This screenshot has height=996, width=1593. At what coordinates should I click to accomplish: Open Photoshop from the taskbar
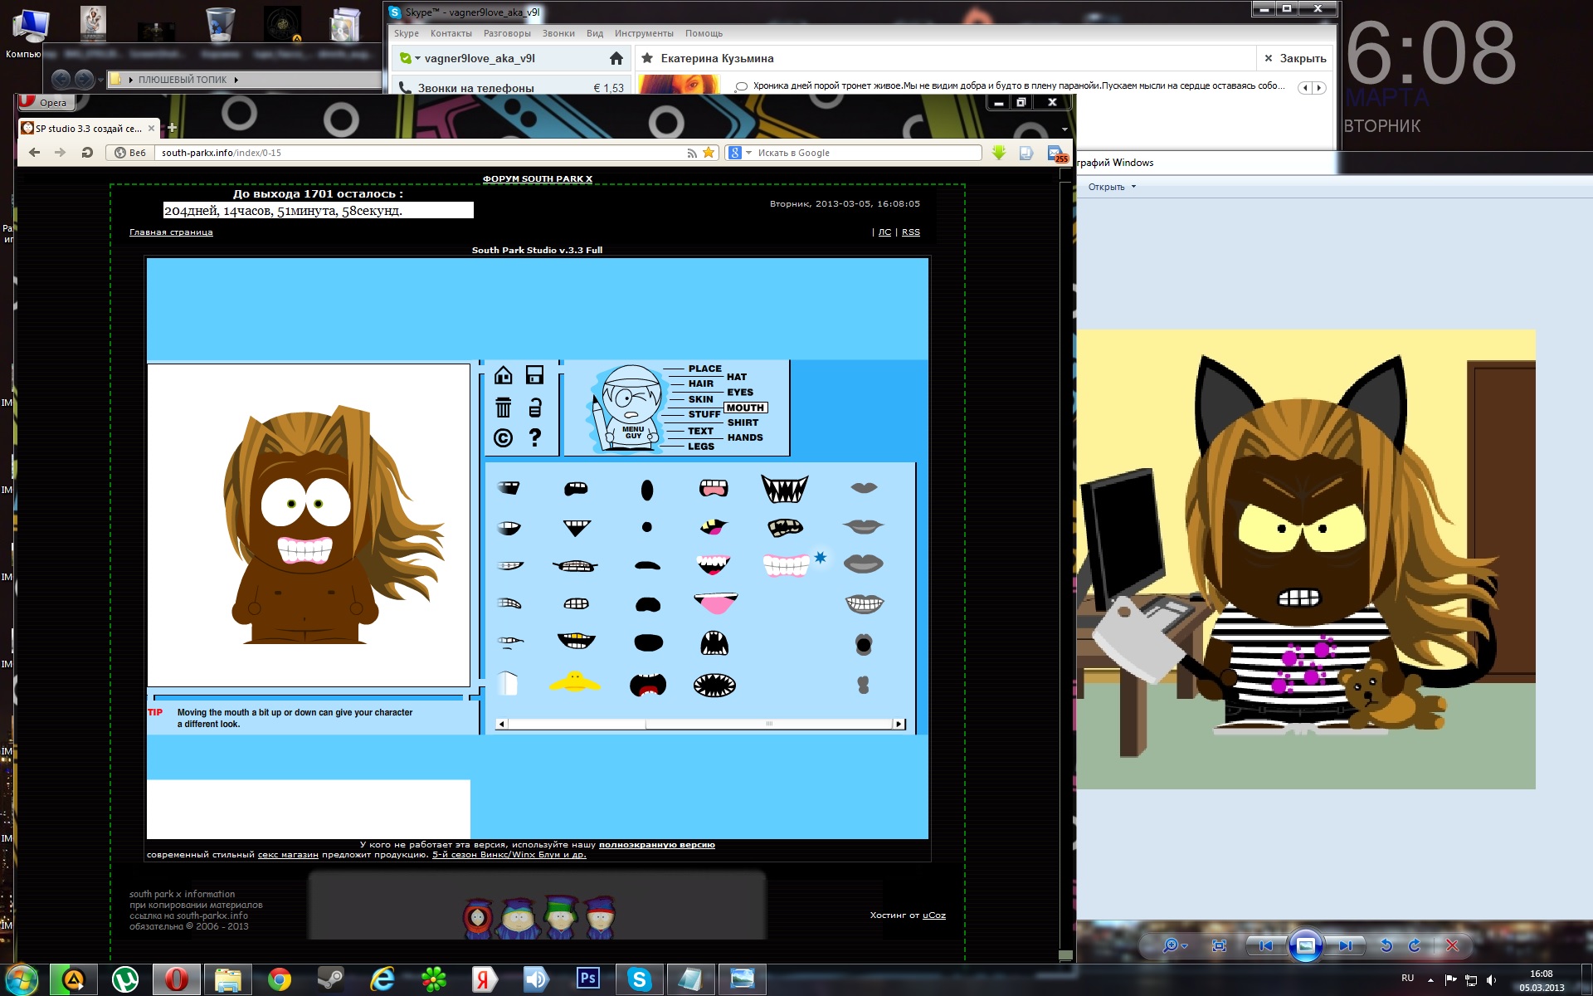point(587,979)
